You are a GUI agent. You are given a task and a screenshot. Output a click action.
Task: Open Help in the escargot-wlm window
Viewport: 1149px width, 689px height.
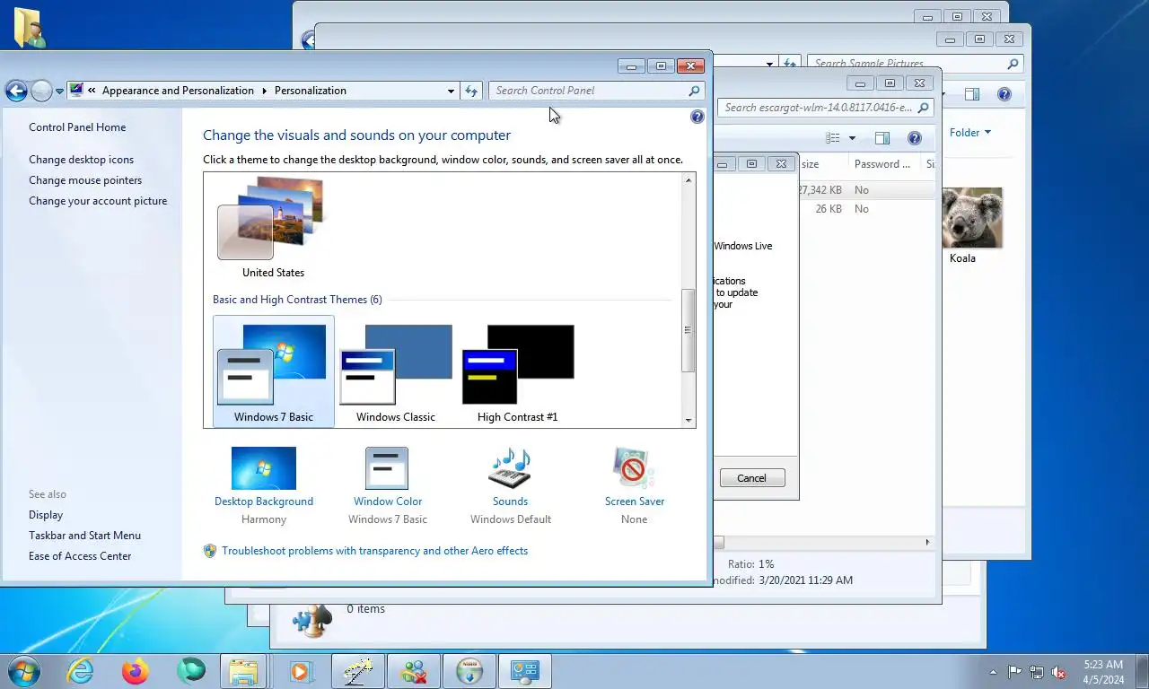pos(915,138)
